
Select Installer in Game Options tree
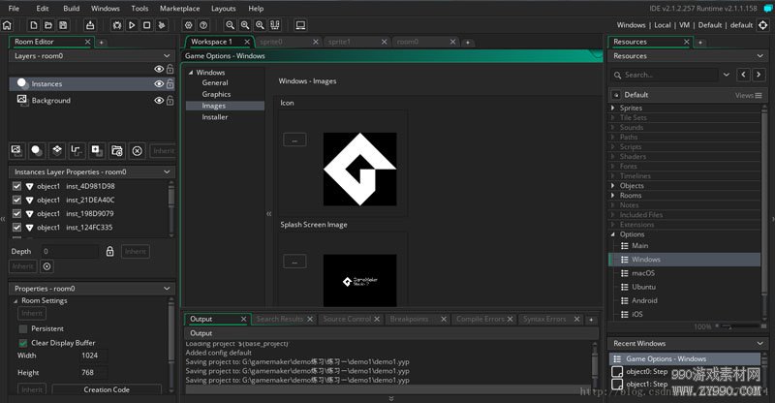click(214, 117)
